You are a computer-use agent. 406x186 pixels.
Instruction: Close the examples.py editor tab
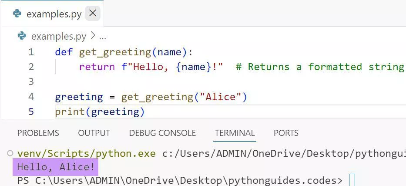92,14
